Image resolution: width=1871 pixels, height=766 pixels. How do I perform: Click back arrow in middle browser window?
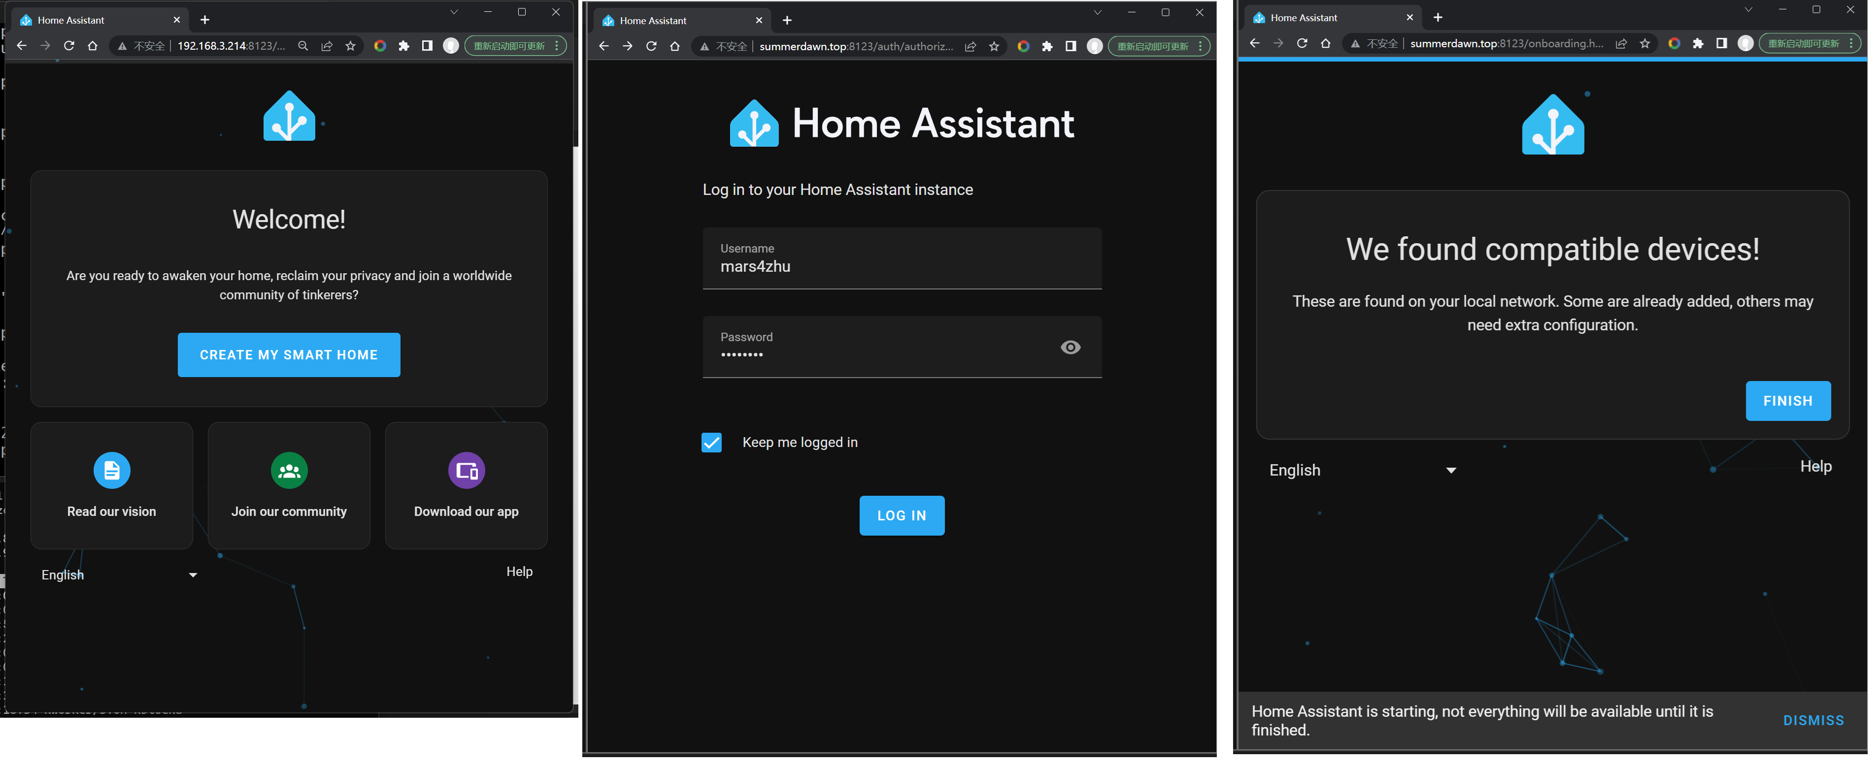tap(604, 46)
